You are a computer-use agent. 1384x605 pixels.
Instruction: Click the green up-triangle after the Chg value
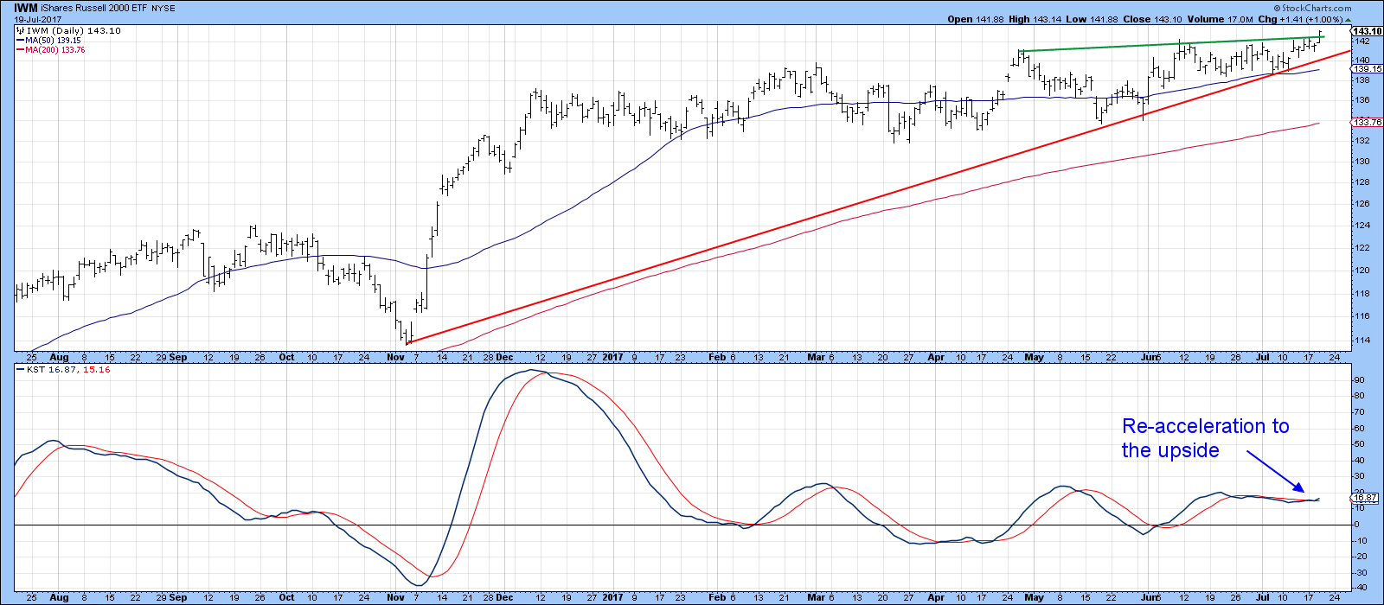[x=1348, y=19]
